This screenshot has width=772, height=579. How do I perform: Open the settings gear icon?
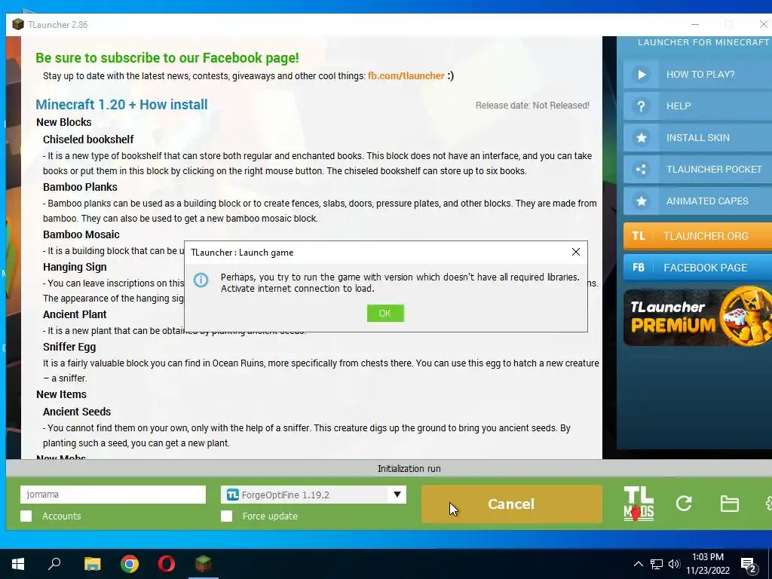pyautogui.click(x=768, y=503)
